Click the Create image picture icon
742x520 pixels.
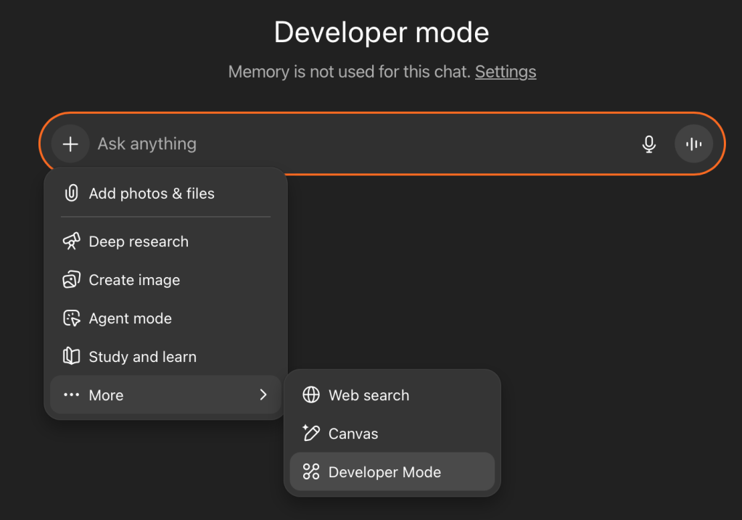(71, 280)
